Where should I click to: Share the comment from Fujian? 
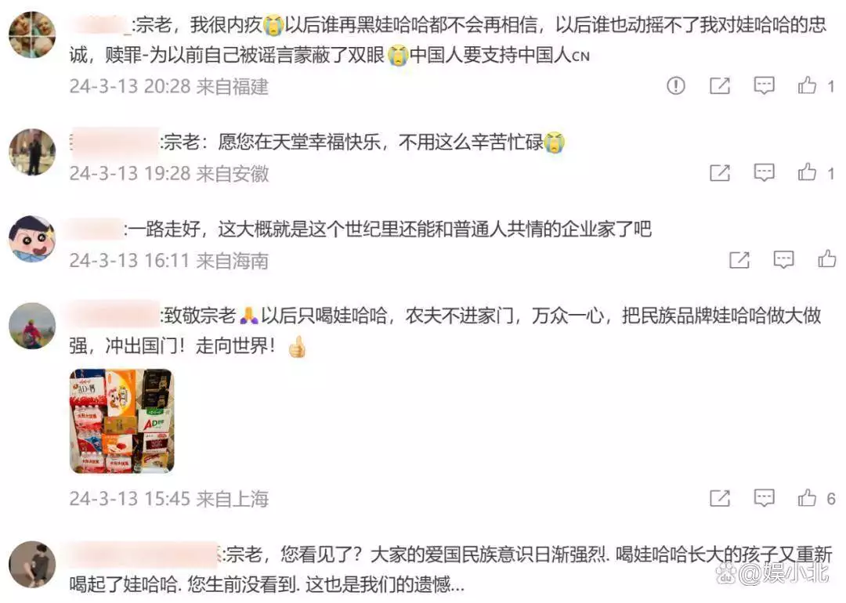pyautogui.click(x=720, y=85)
